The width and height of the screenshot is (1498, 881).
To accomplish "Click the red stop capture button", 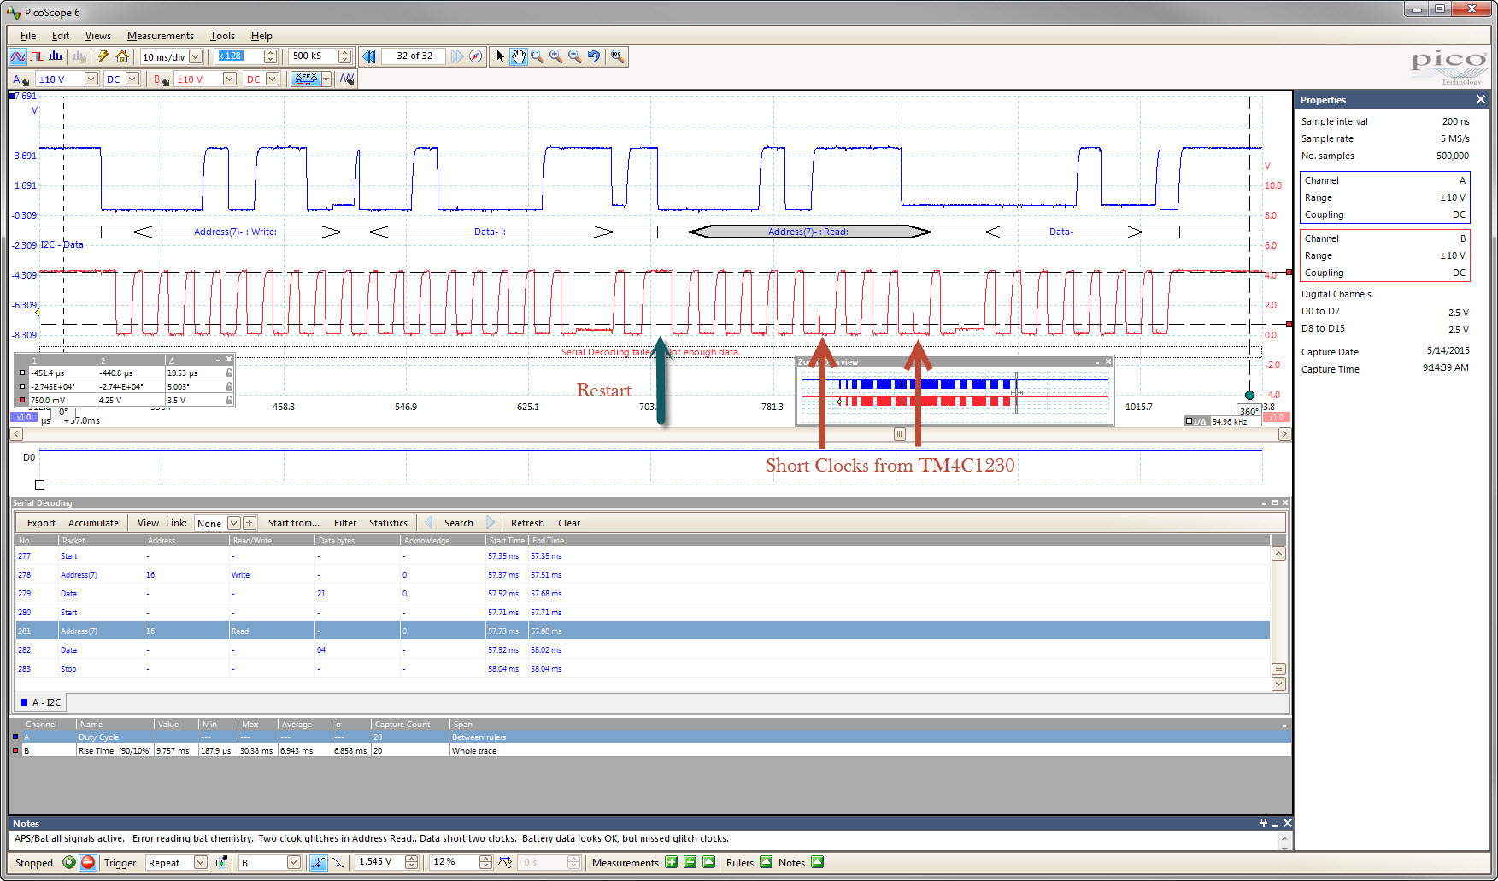I will pyautogui.click(x=87, y=862).
